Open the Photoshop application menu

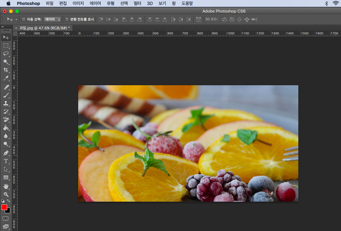point(28,3)
